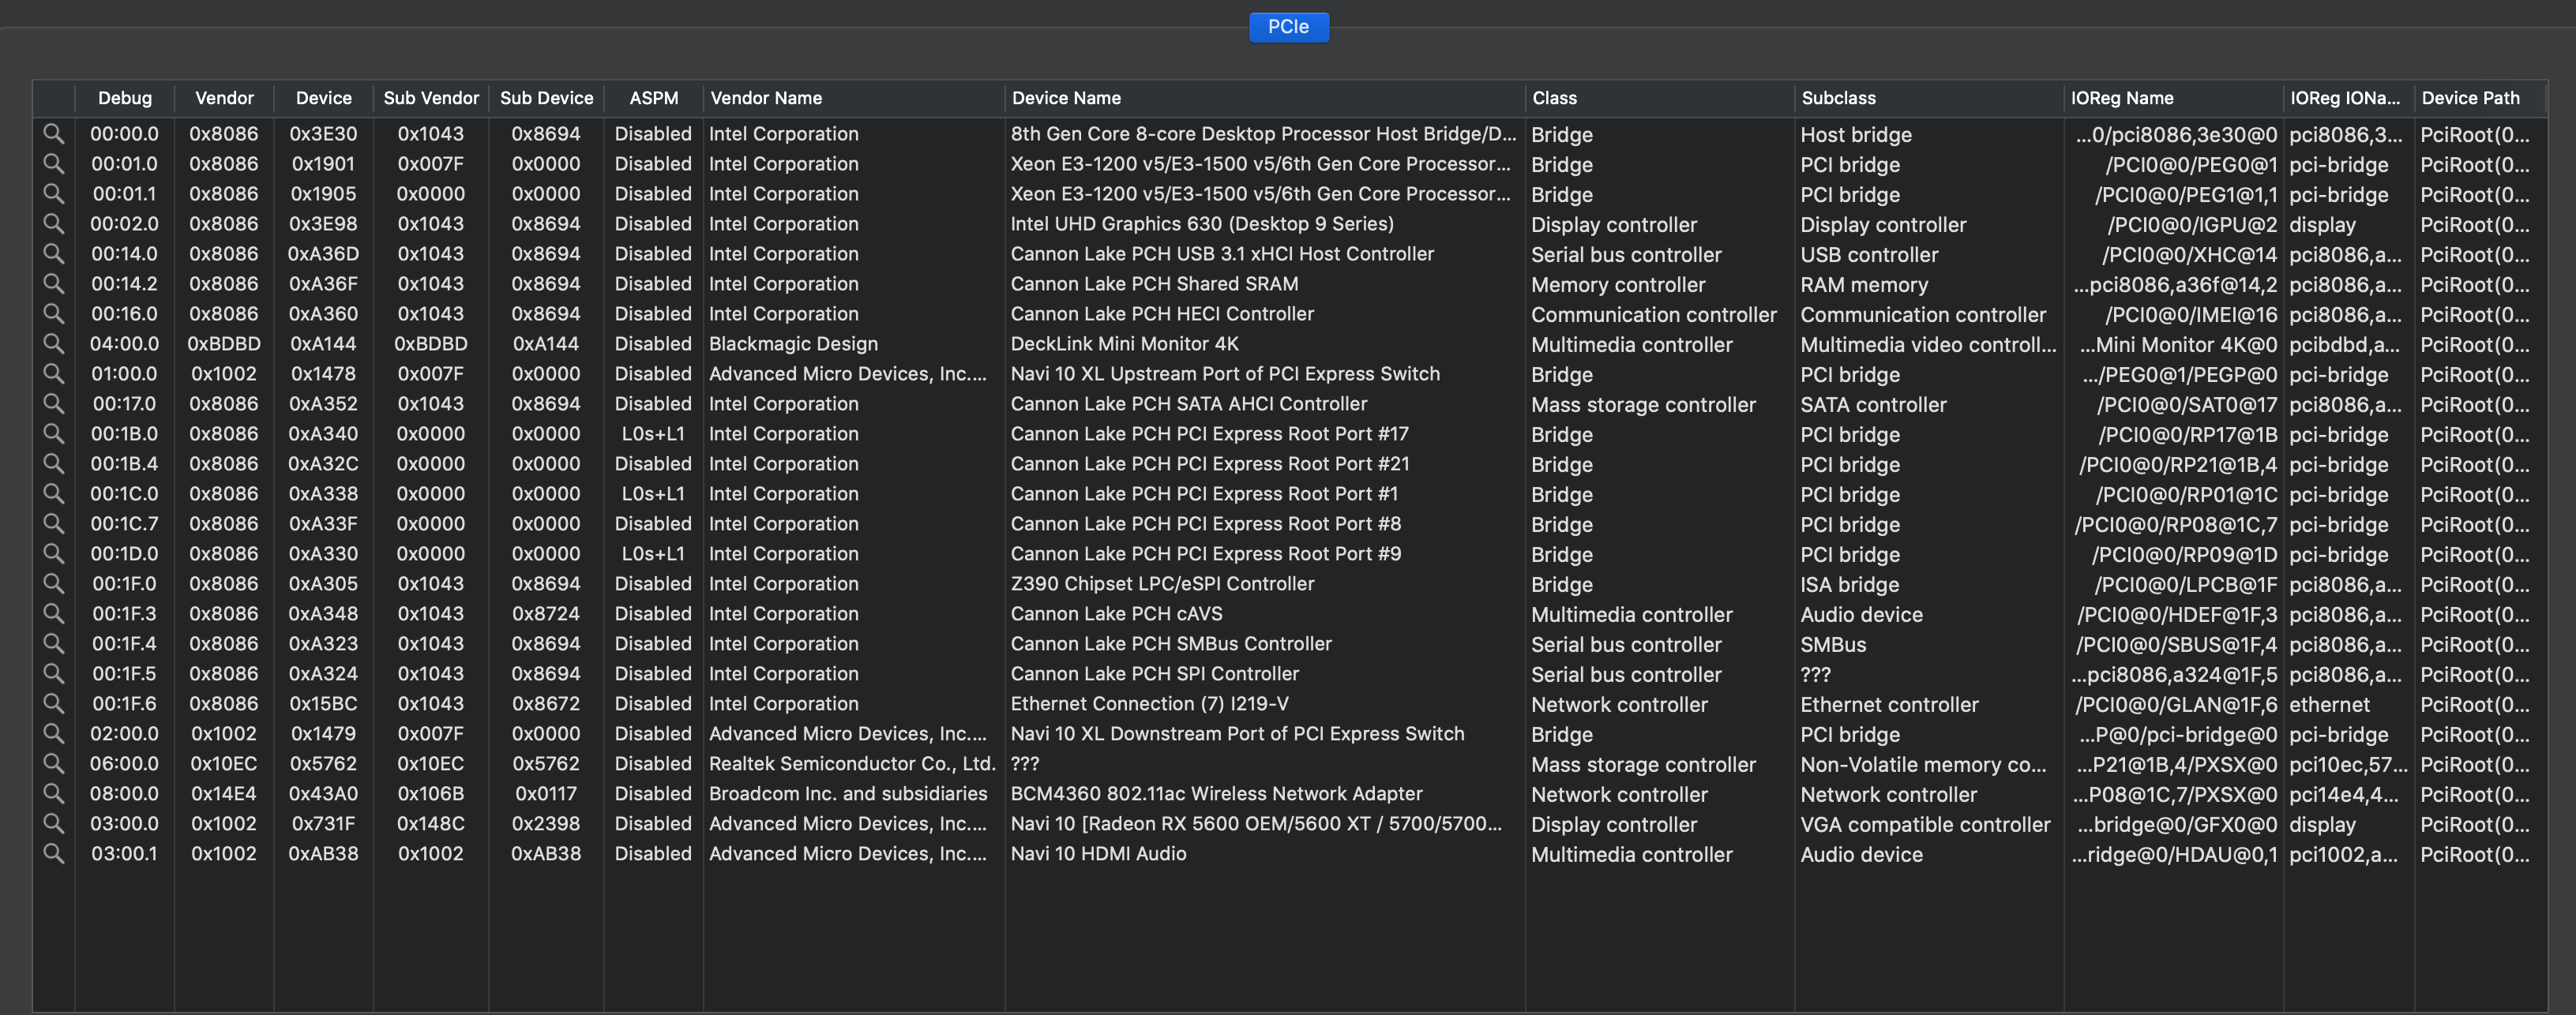Click magnifier icon for Cannon Lake PCH cAVS row
The image size is (2576, 1015).
54,612
